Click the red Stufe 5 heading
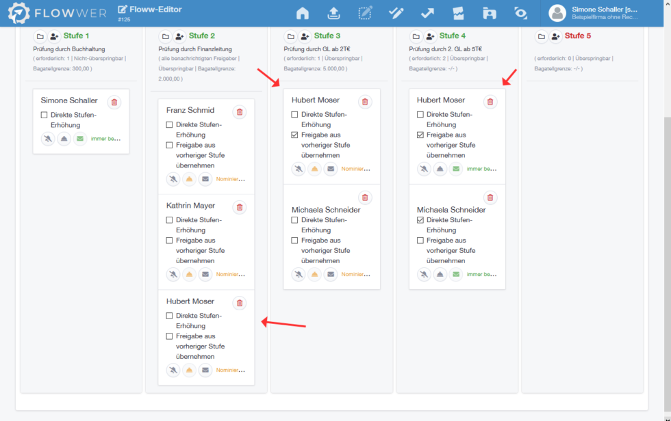 [x=578, y=36]
